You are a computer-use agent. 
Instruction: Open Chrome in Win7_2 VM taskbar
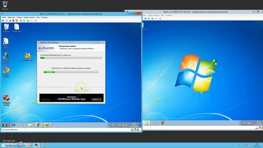163,123
